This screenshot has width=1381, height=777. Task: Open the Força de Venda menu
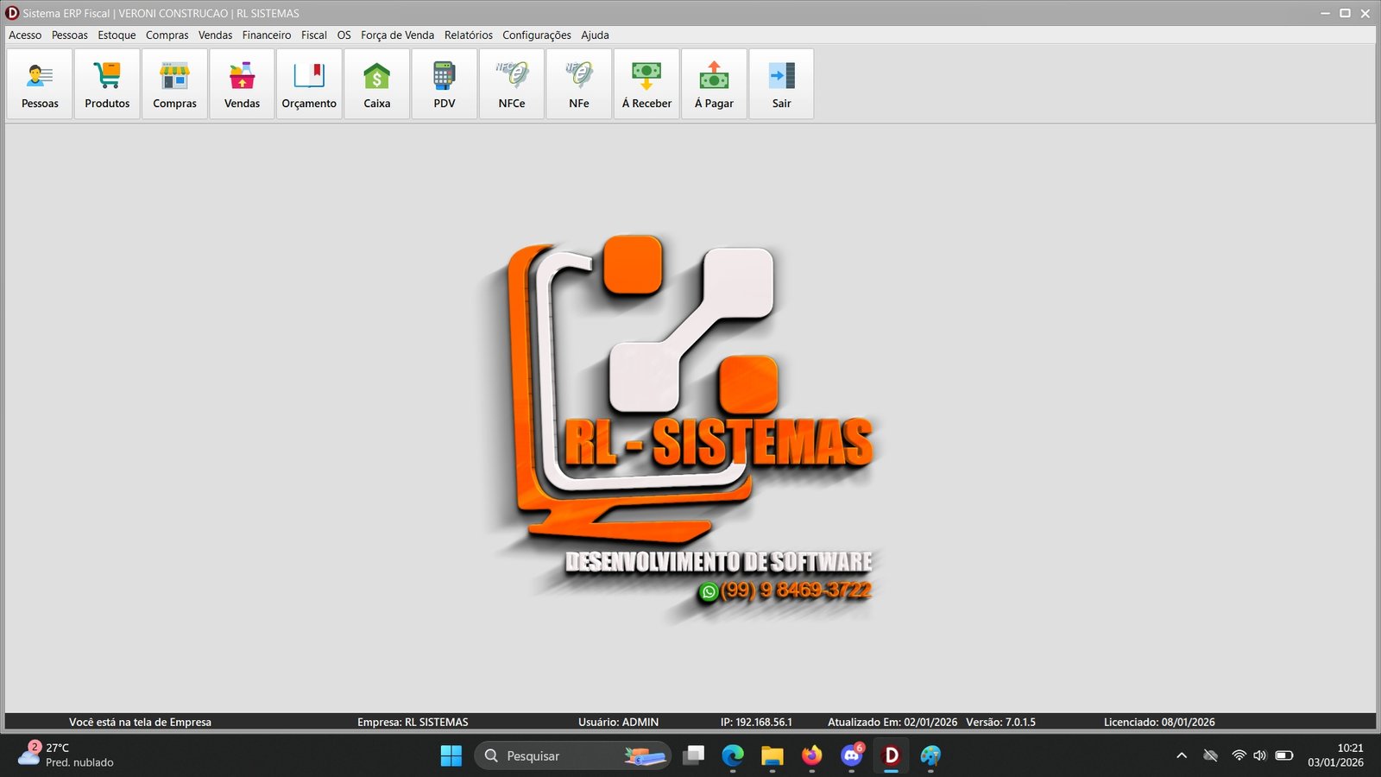point(397,35)
